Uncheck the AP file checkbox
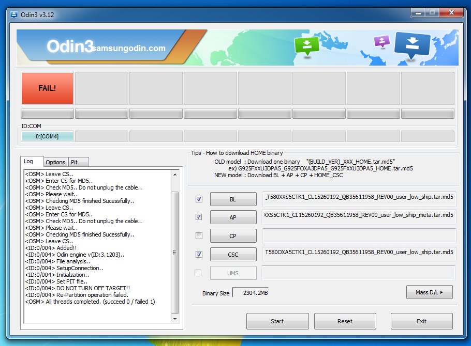Screen dimensions: 471x346 click(199, 217)
